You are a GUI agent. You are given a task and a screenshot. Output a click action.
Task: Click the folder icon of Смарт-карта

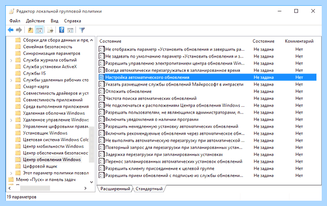click(18, 87)
